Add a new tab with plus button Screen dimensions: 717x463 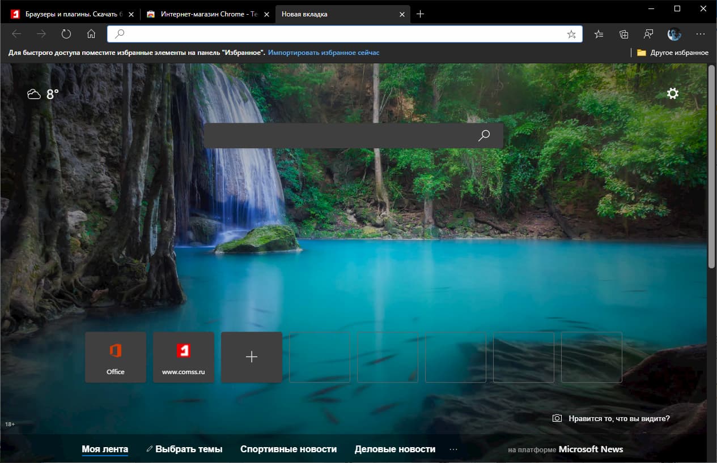coord(420,14)
